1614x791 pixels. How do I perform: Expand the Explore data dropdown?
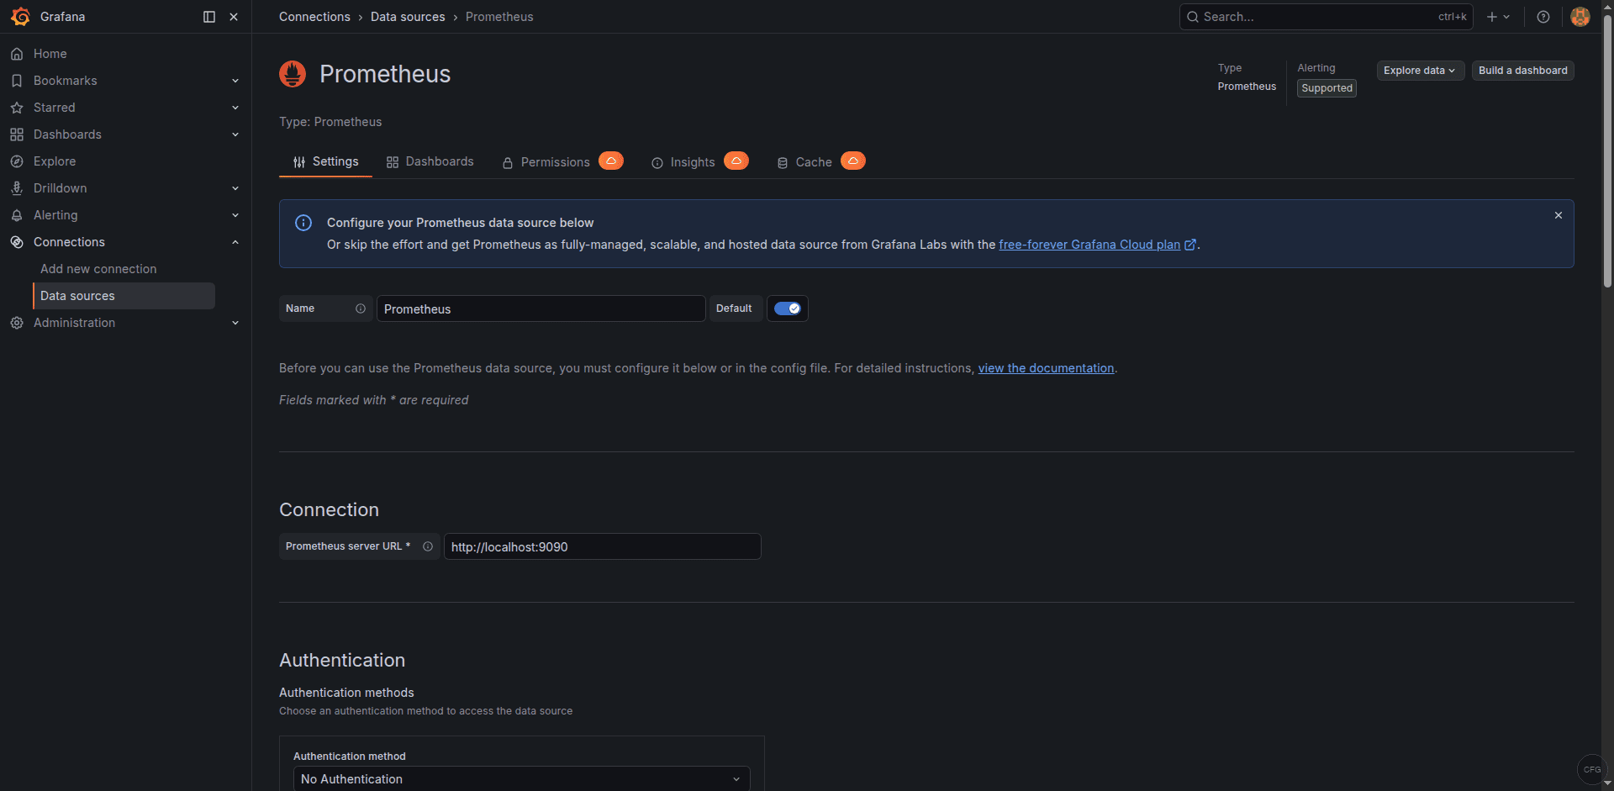(1419, 71)
